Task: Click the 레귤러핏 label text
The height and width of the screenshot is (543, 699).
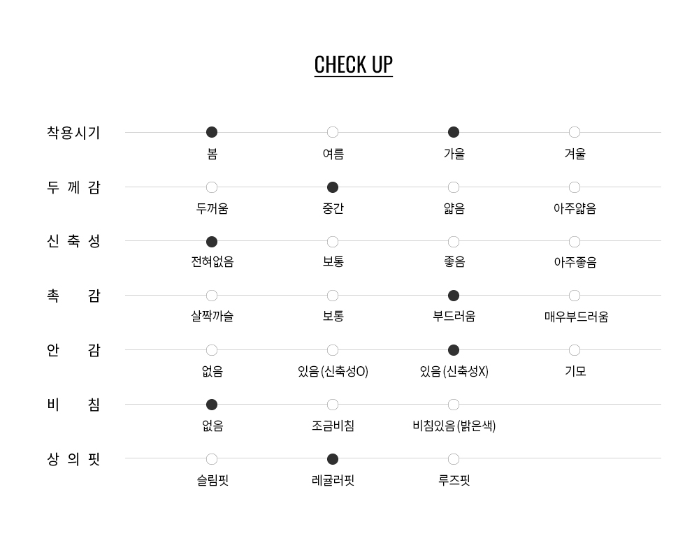Action: coord(333,481)
